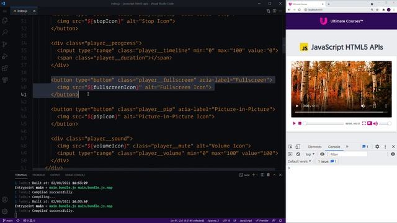Image resolution: width=397 pixels, height=223 pixels.
Task: Switch to the DevTools Console tab
Action: tap(334, 147)
